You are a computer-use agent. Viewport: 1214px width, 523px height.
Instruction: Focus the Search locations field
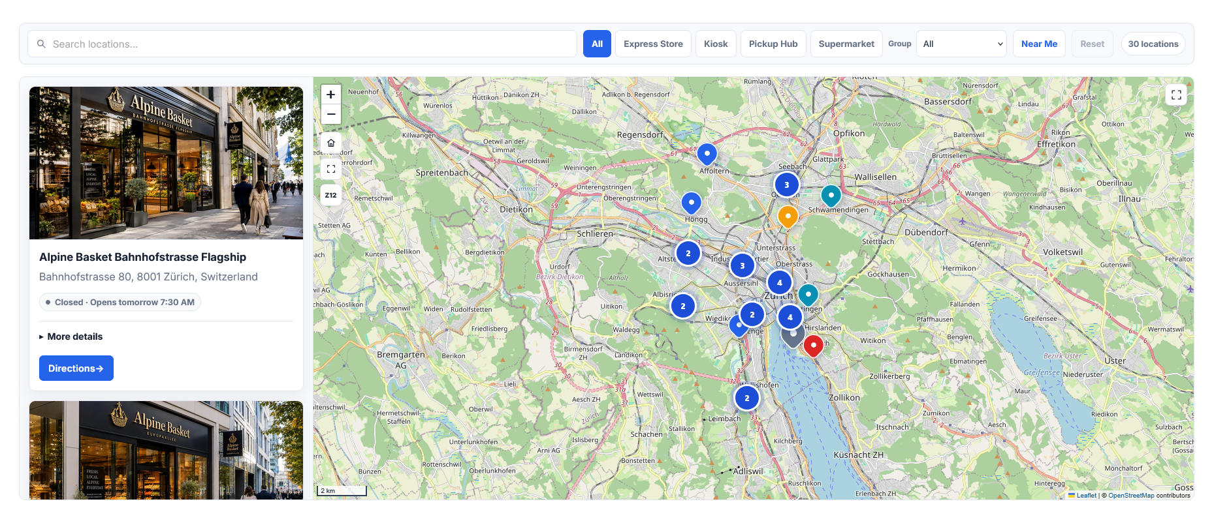(302, 44)
